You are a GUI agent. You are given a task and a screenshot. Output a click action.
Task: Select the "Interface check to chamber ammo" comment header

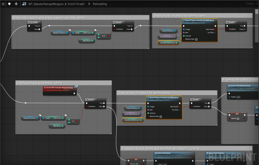39,83
